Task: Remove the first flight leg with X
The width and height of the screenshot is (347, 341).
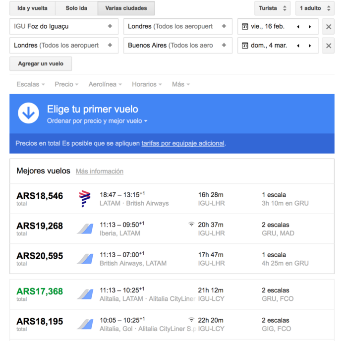Action: pyautogui.click(x=328, y=27)
